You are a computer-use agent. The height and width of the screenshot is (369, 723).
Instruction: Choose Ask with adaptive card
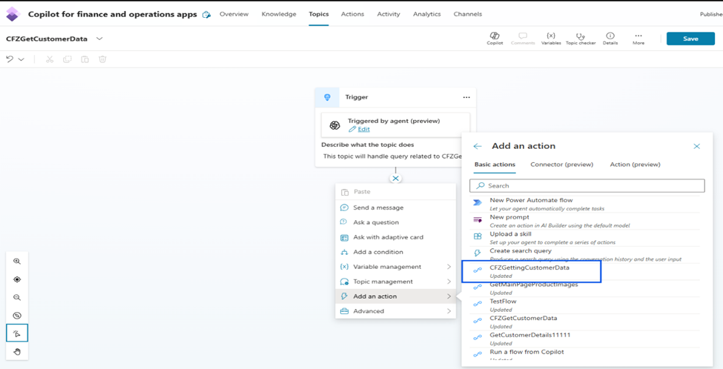click(396, 237)
